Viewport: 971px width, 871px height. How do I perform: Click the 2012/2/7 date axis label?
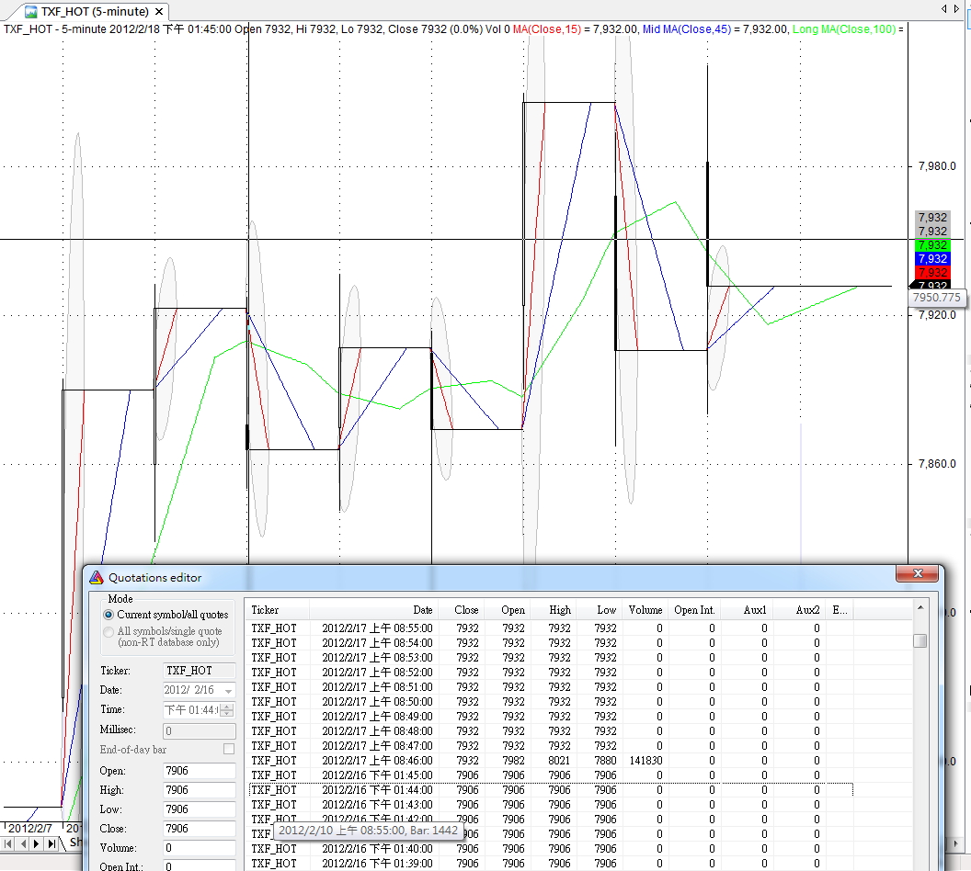point(29,829)
